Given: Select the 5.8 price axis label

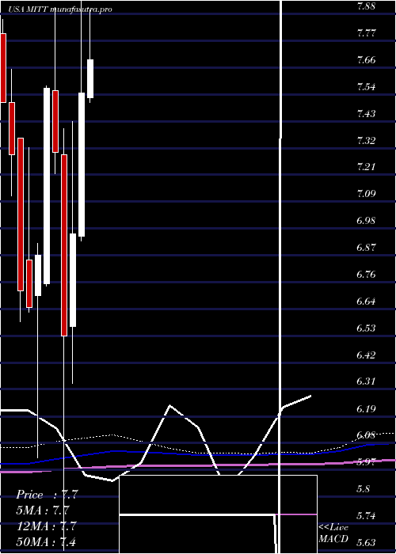Looking at the screenshot, I should pyautogui.click(x=363, y=489).
